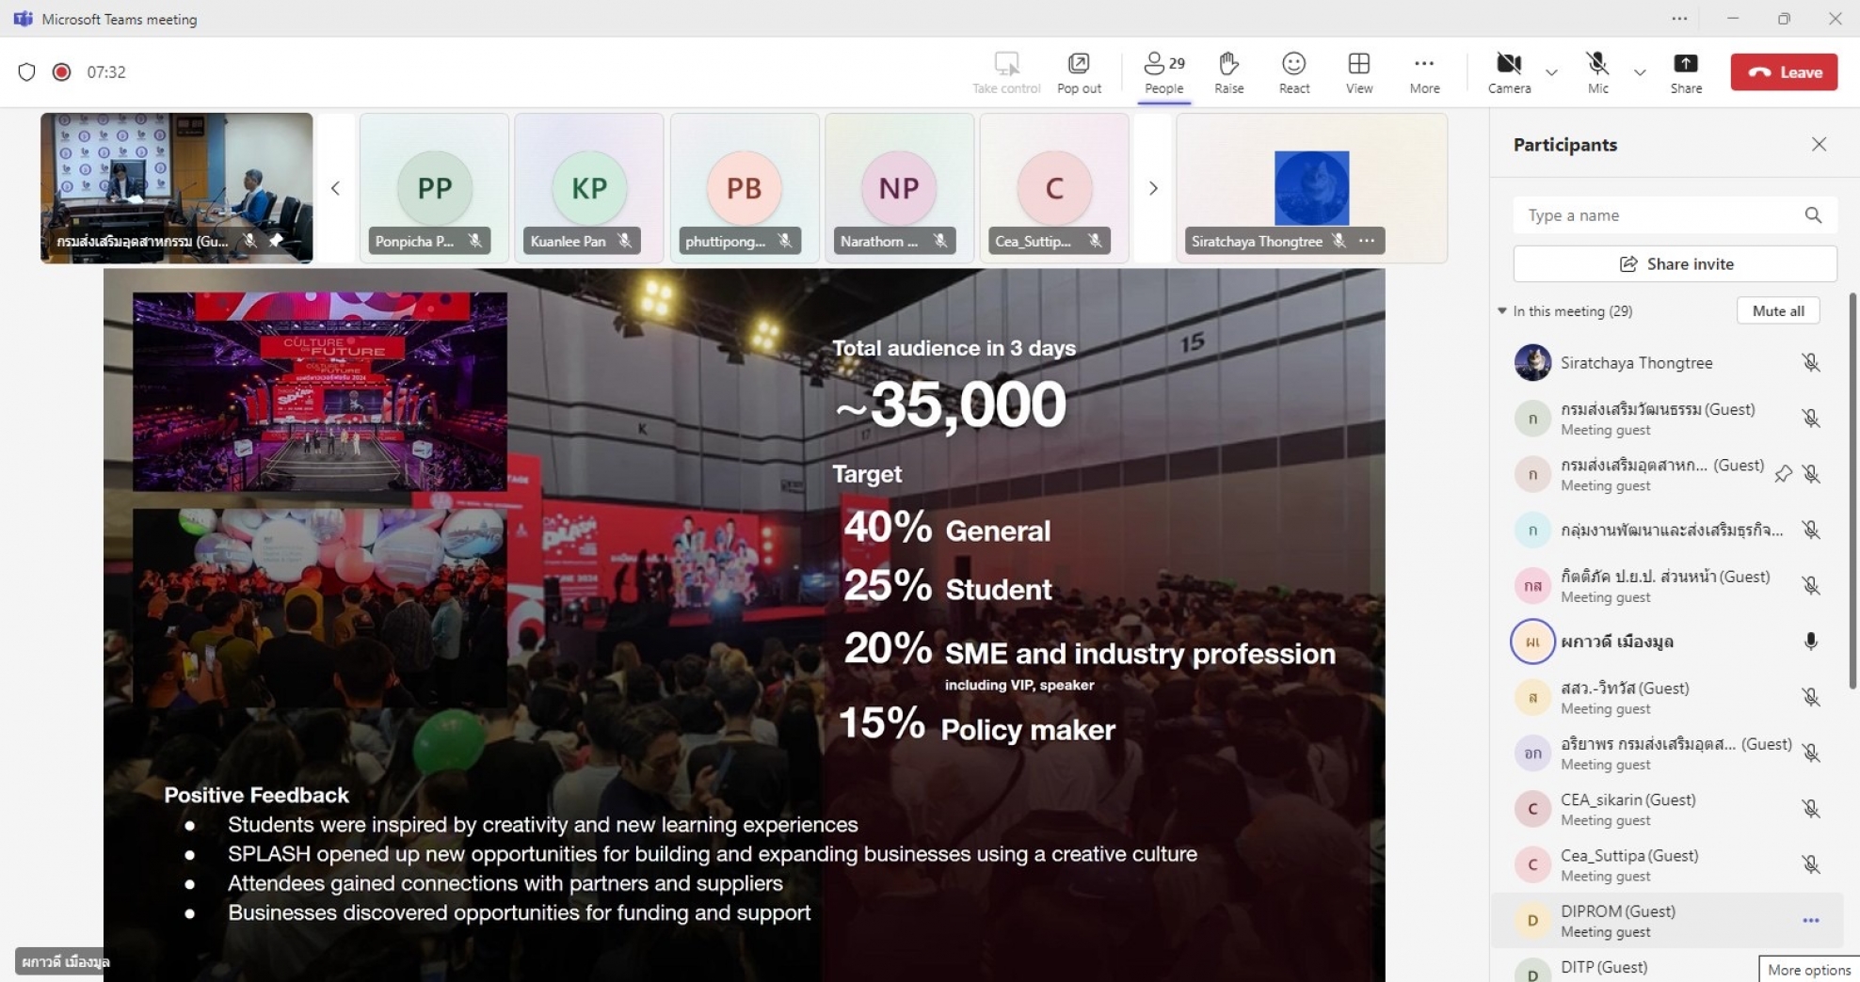Toggle mic icon for Siratchaya Thongtree in list
Viewport: 1860px width, 982px height.
[1810, 363]
